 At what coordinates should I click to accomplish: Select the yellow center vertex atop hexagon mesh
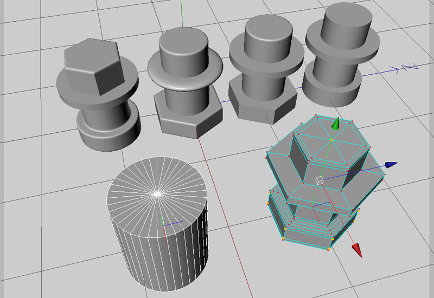[x=331, y=140]
